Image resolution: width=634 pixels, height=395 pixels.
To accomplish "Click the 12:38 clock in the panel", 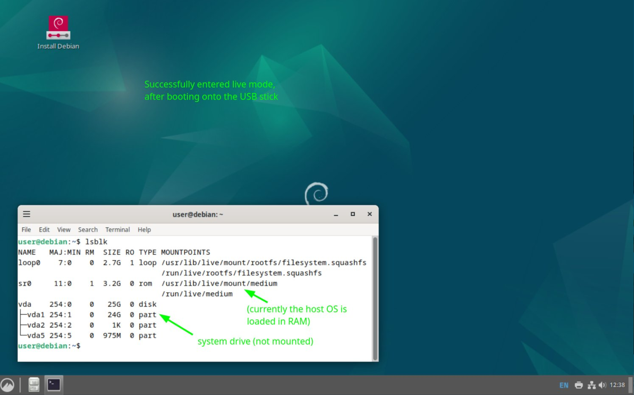I will pyautogui.click(x=617, y=385).
